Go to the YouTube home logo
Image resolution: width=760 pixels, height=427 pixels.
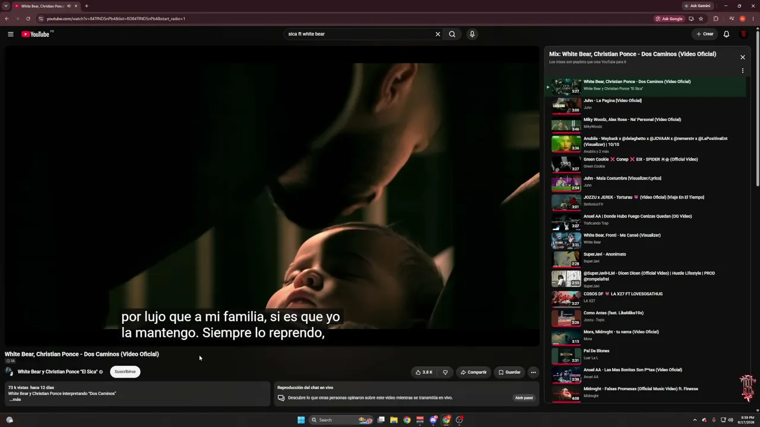click(x=37, y=34)
